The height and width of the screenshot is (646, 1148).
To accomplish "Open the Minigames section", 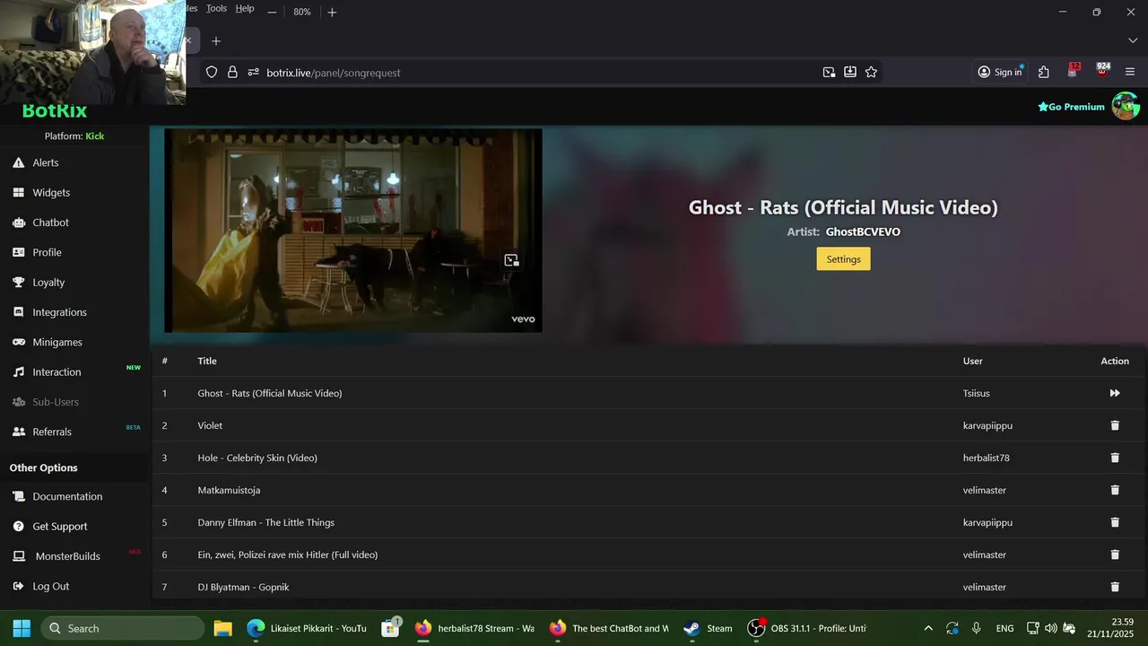I will tap(57, 342).
